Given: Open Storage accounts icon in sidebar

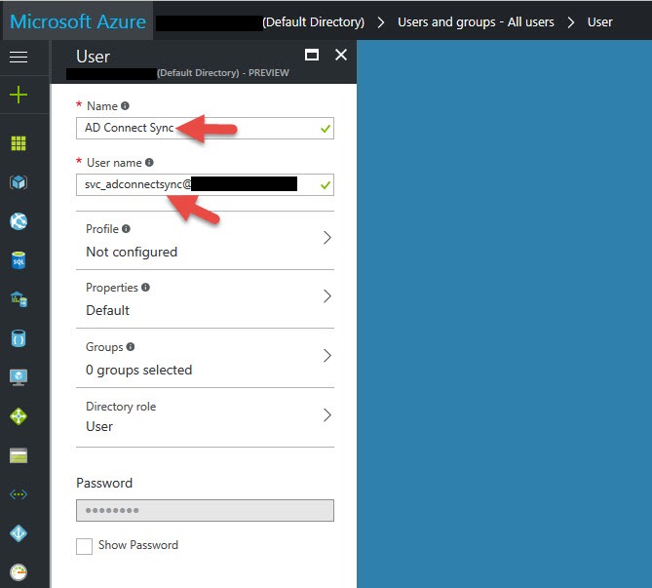Looking at the screenshot, I should click(x=19, y=455).
